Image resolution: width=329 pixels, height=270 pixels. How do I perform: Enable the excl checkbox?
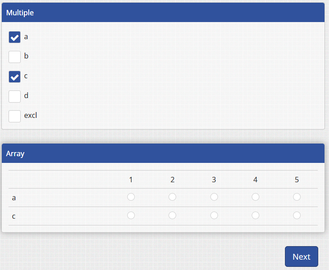click(x=15, y=116)
